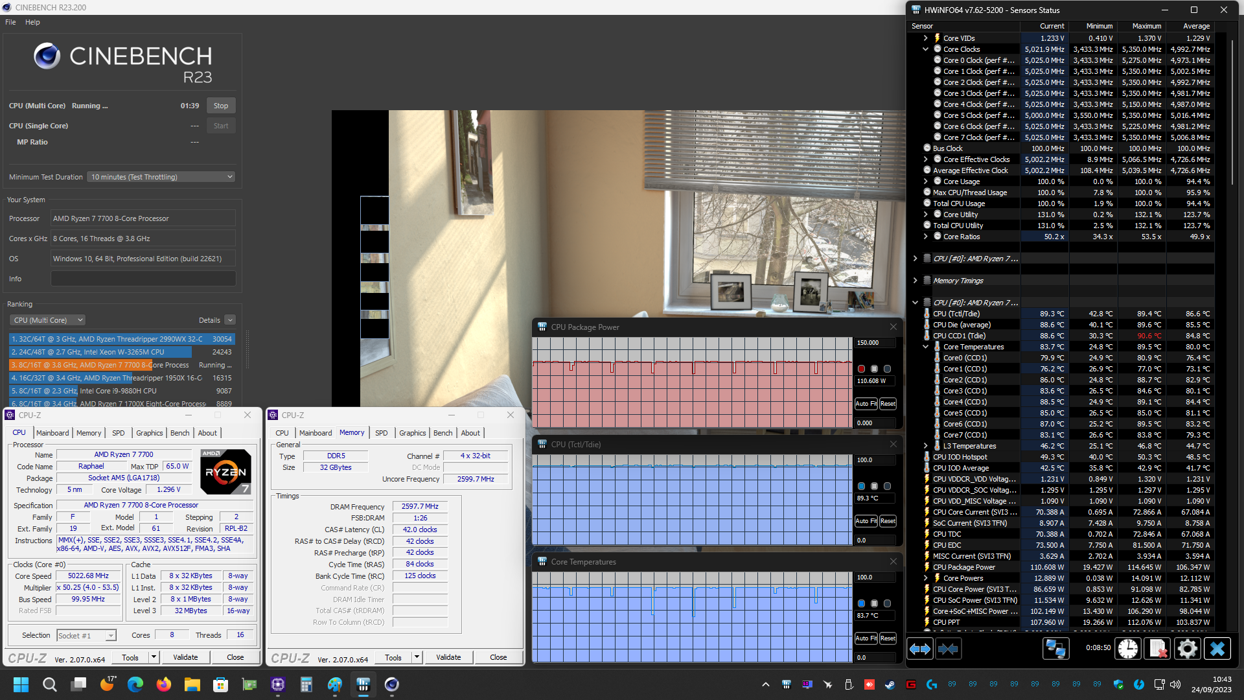Click CPU Package Power row in HWiNFO
Image resolution: width=1244 pixels, height=700 pixels.
[1068, 567]
